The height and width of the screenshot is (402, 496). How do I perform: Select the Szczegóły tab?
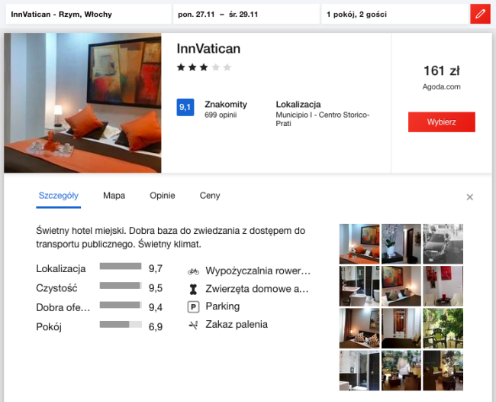[x=59, y=196]
